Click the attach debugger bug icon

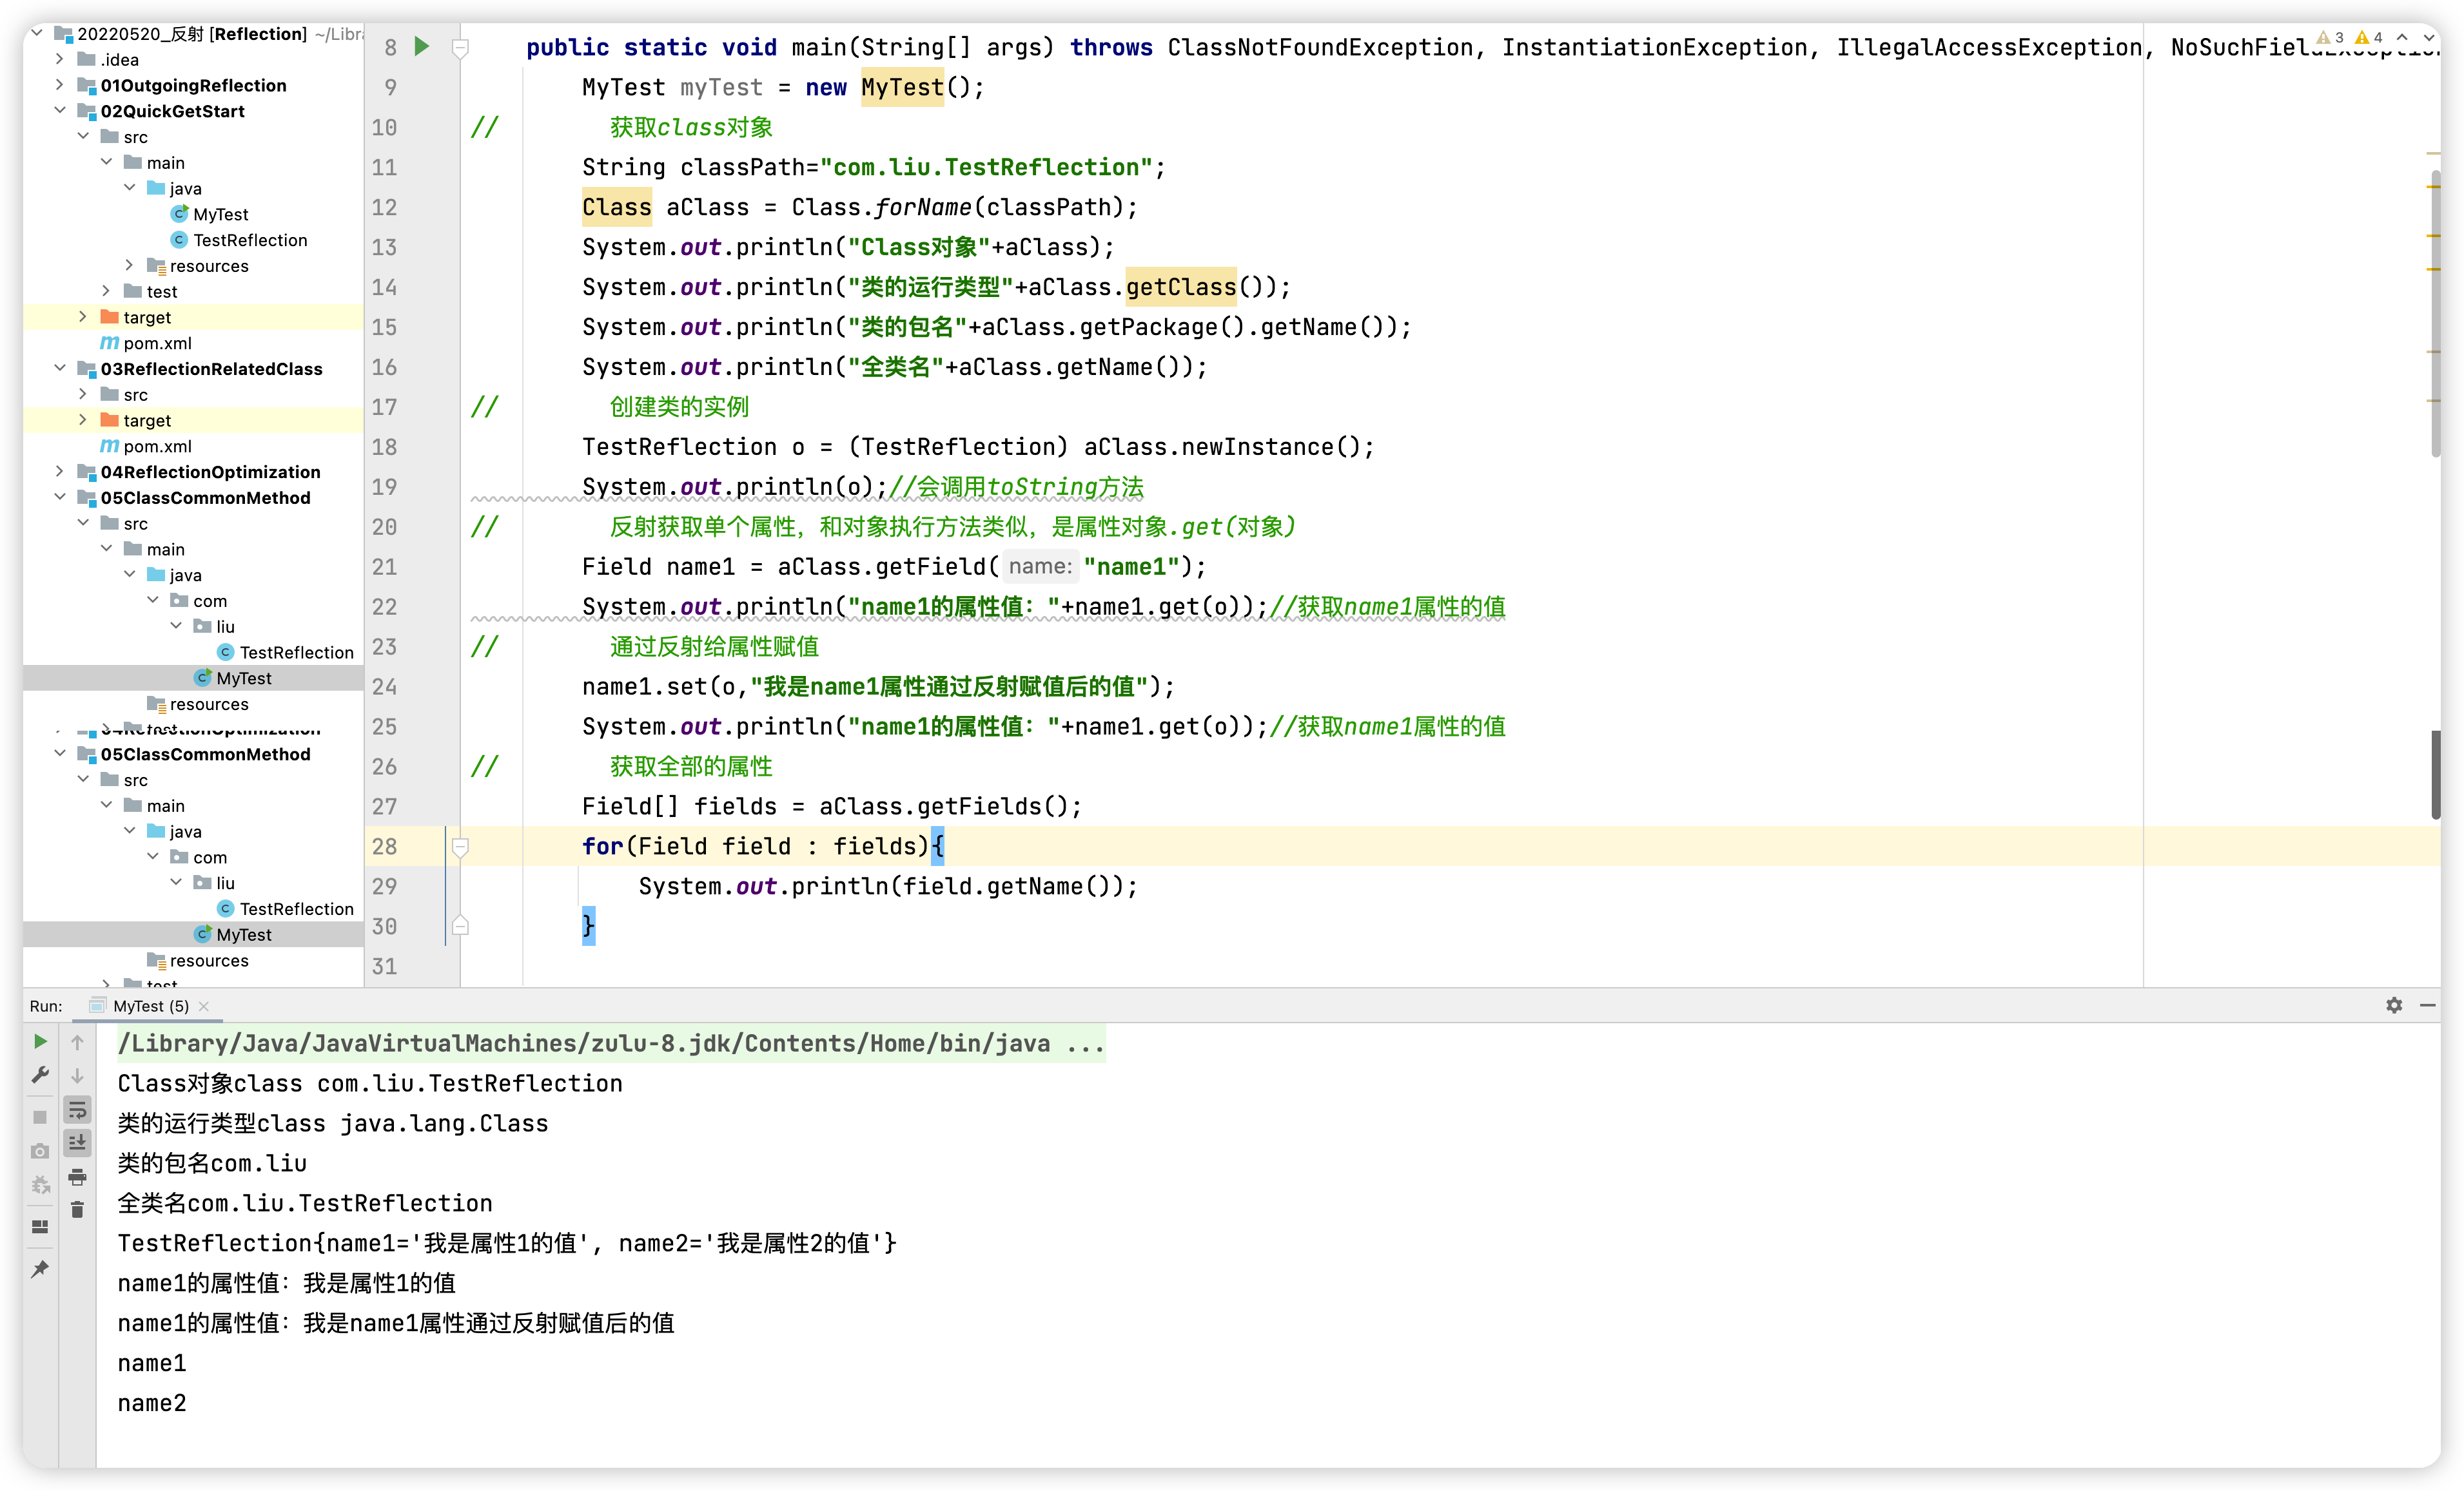click(40, 1185)
